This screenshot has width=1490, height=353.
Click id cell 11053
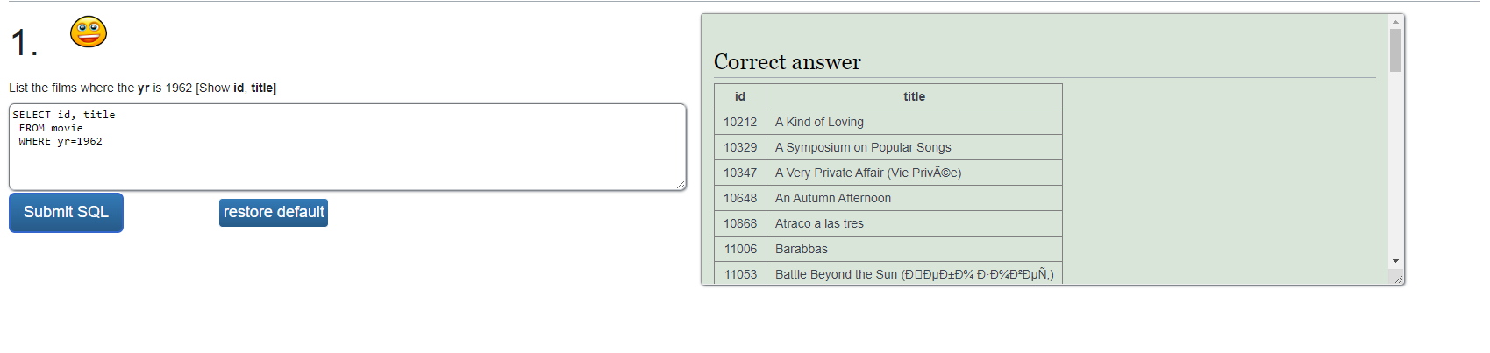740,274
